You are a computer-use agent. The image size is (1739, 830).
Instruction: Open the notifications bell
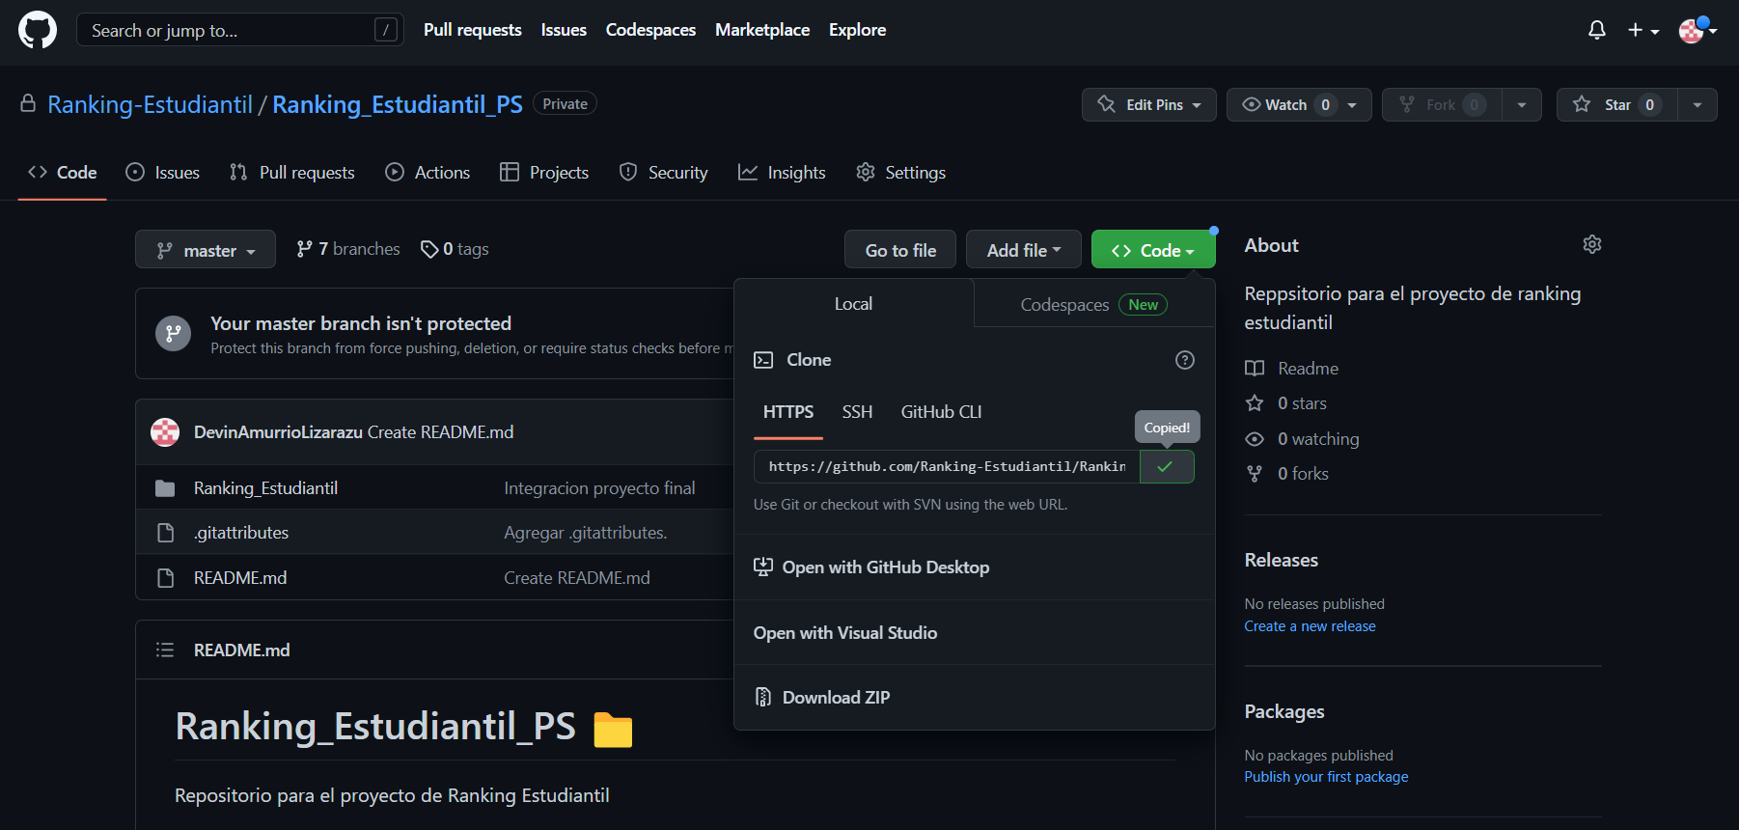click(x=1597, y=30)
